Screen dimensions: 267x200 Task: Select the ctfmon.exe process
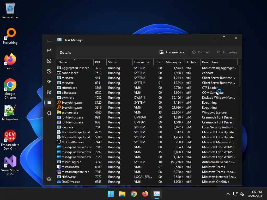(147, 87)
